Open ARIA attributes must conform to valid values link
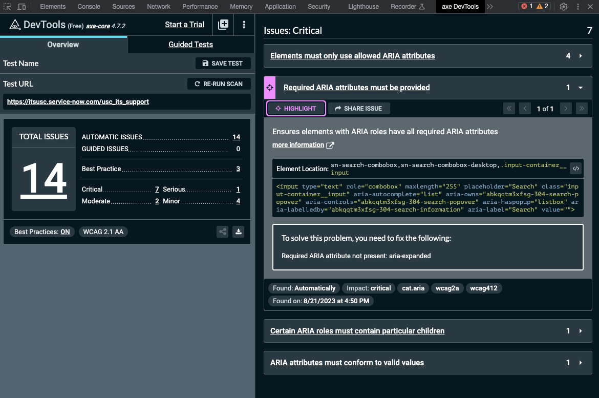The width and height of the screenshot is (599, 398). pos(347,363)
